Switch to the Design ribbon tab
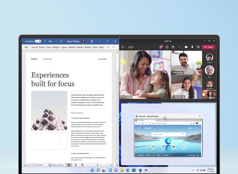The width and height of the screenshot is (238, 174). (x=56, y=47)
